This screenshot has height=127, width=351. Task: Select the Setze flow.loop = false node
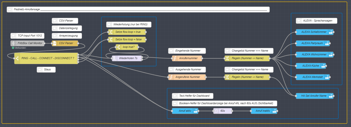128,40
